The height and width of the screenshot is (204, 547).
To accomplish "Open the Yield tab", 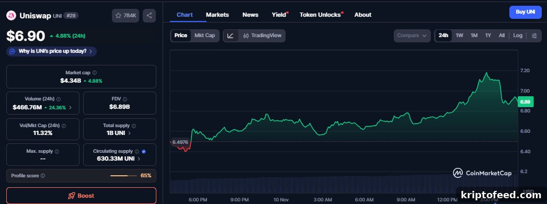I will click(279, 15).
